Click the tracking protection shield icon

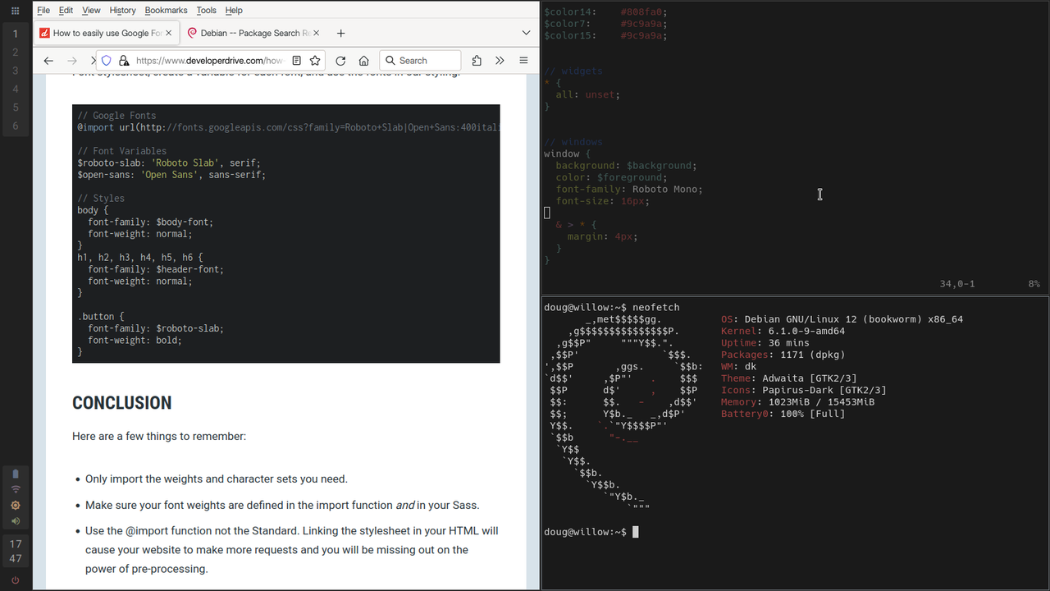pos(106,61)
